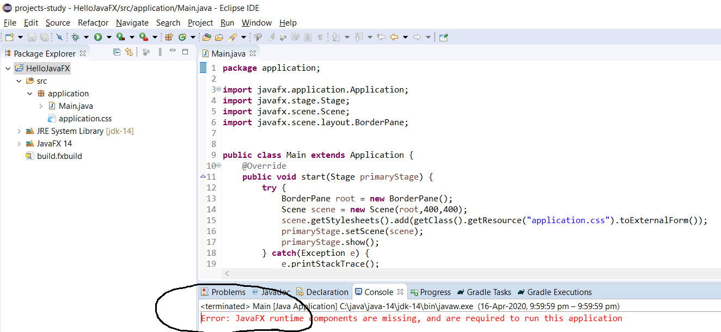Switch to the Declaration tab
Viewport: 721px width, 332px height.
pos(322,292)
